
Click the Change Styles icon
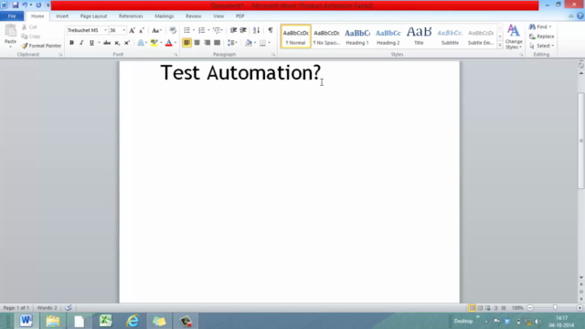[x=514, y=37]
